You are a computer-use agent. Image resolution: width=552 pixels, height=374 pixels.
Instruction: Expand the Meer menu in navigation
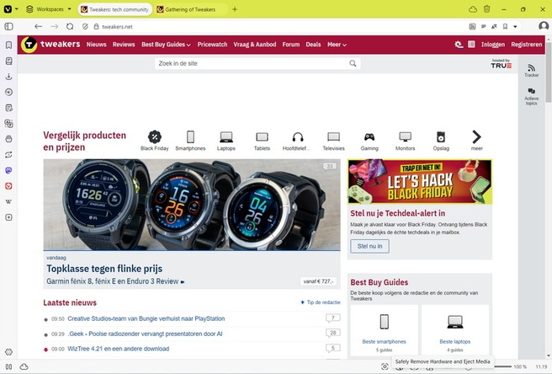(337, 45)
